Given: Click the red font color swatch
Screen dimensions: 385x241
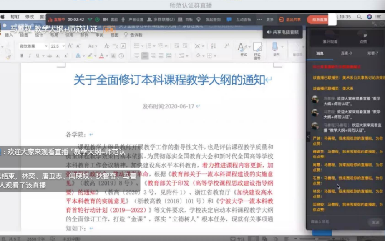Looking at the screenshot, I should tap(102, 56).
